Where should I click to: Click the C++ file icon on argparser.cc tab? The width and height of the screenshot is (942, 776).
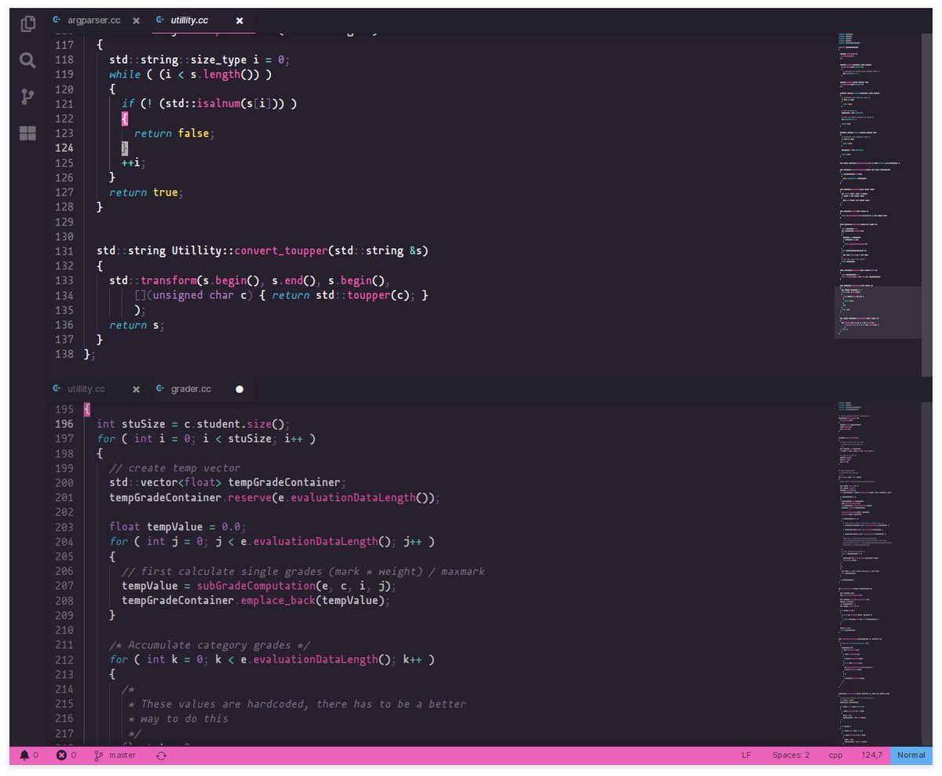pyautogui.click(x=57, y=20)
